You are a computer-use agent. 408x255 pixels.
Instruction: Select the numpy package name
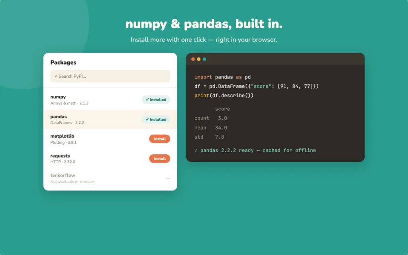pyautogui.click(x=58, y=97)
